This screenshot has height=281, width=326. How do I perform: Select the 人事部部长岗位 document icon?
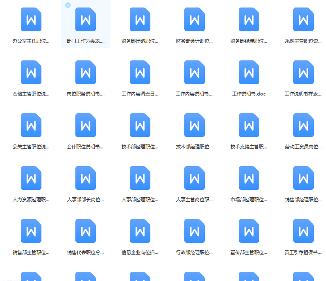pyautogui.click(x=86, y=178)
